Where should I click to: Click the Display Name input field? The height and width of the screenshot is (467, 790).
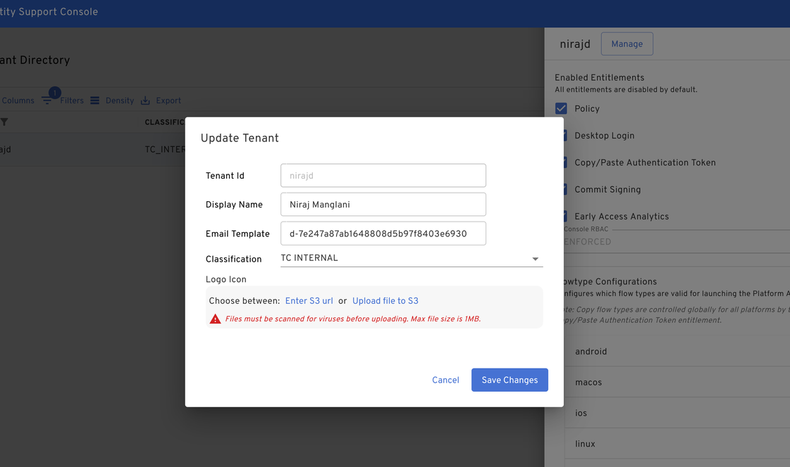[x=383, y=205]
